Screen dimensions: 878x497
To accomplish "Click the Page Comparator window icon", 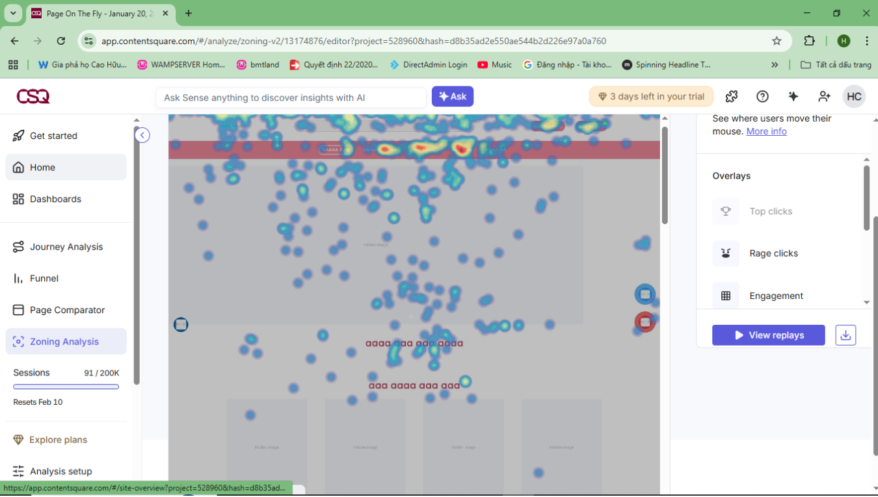I will point(18,310).
